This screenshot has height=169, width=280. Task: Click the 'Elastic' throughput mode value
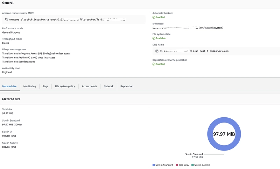coord(6,43)
